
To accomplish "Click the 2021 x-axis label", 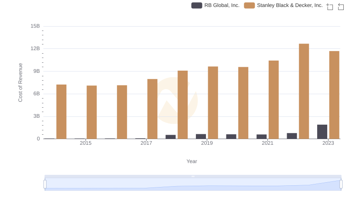I will (267, 143).
